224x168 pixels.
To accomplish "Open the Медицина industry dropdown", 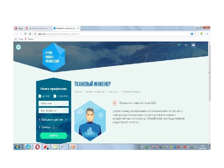I will pyautogui.click(x=54, y=103).
